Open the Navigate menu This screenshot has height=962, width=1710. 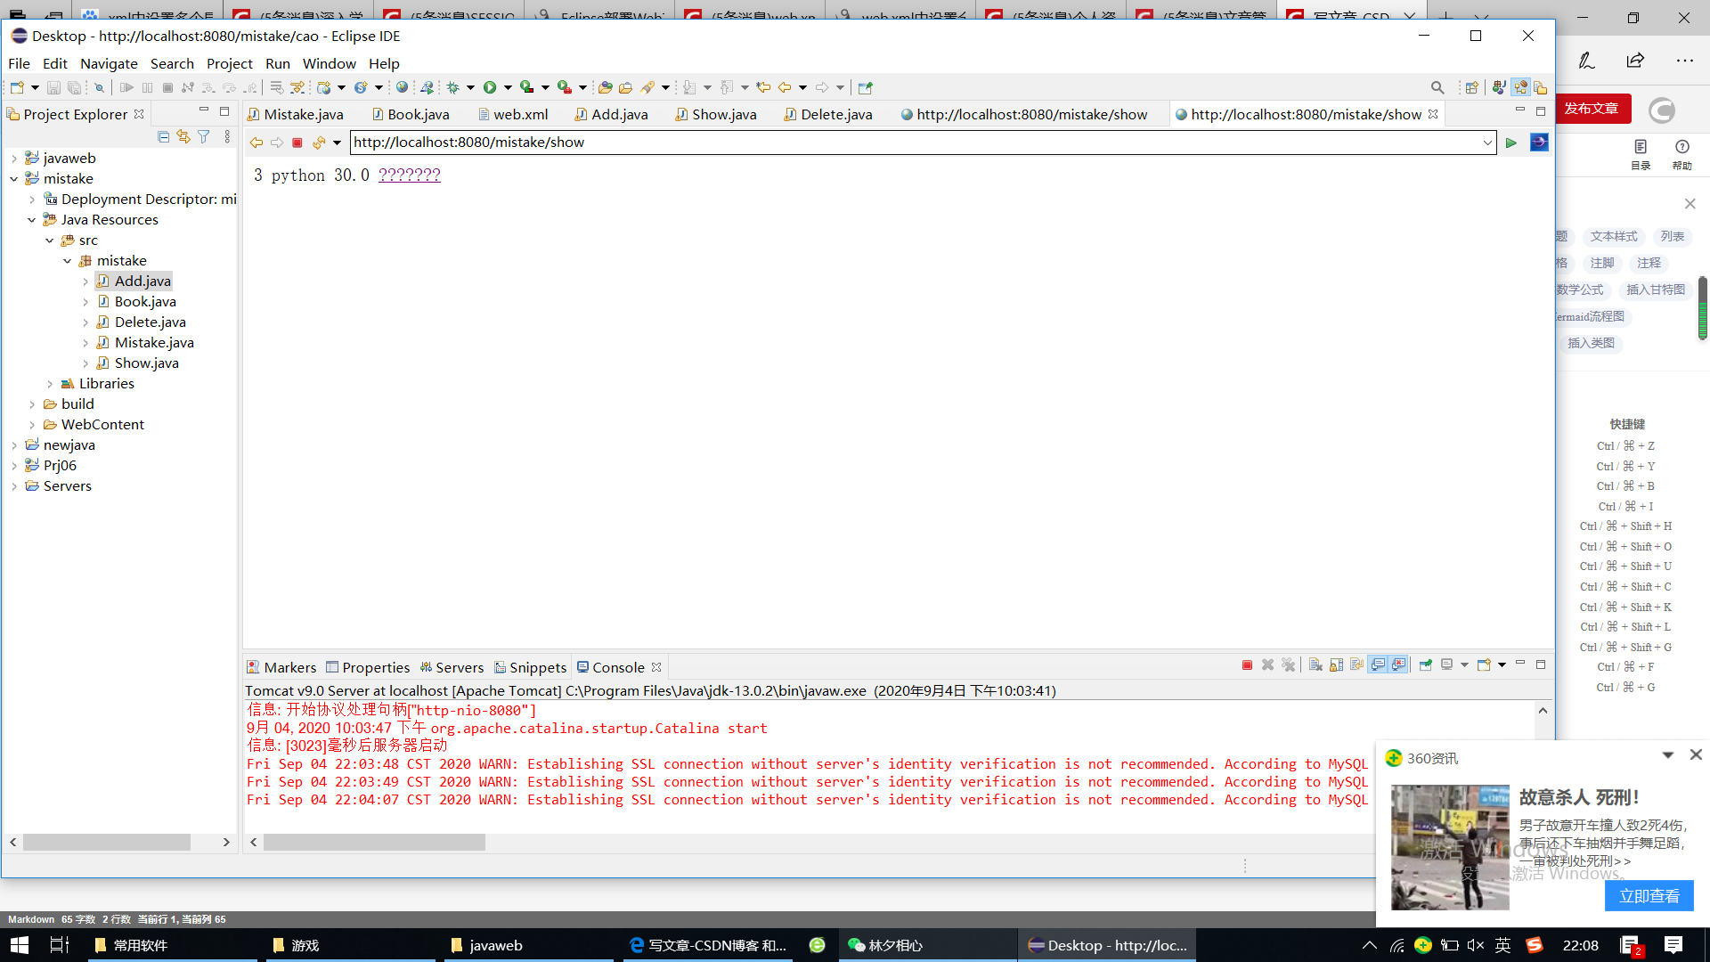pos(109,63)
